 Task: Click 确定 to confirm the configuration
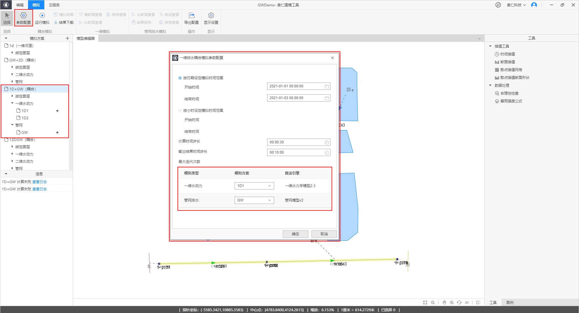coord(295,234)
